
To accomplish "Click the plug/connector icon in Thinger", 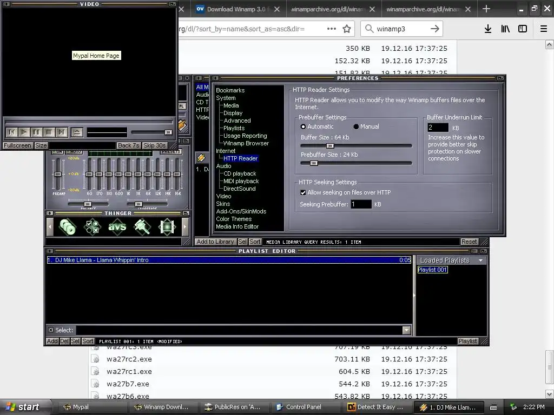I will tap(142, 226).
